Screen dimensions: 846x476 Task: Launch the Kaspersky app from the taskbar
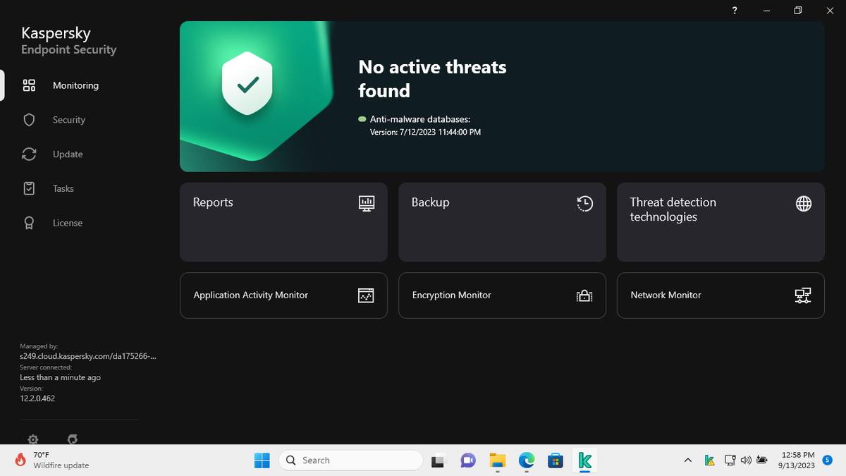[585, 460]
